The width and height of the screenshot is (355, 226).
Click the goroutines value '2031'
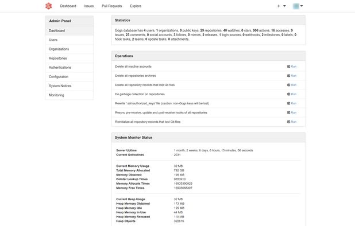pyautogui.click(x=177, y=155)
